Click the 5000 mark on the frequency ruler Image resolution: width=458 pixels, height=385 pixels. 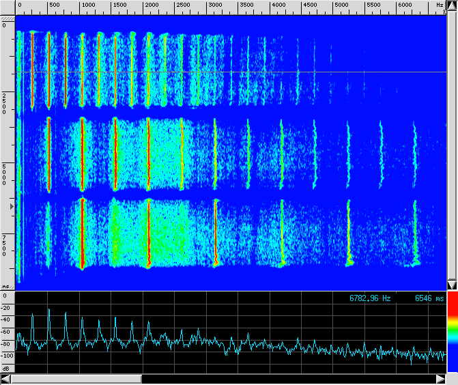click(x=341, y=5)
